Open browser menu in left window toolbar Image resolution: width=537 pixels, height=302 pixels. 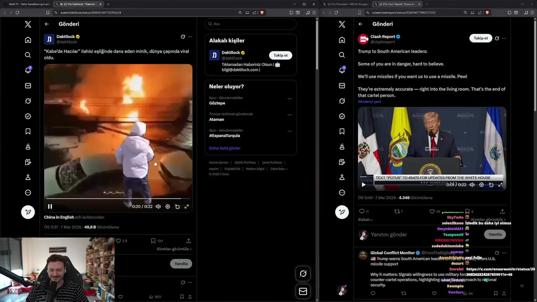point(314,13)
